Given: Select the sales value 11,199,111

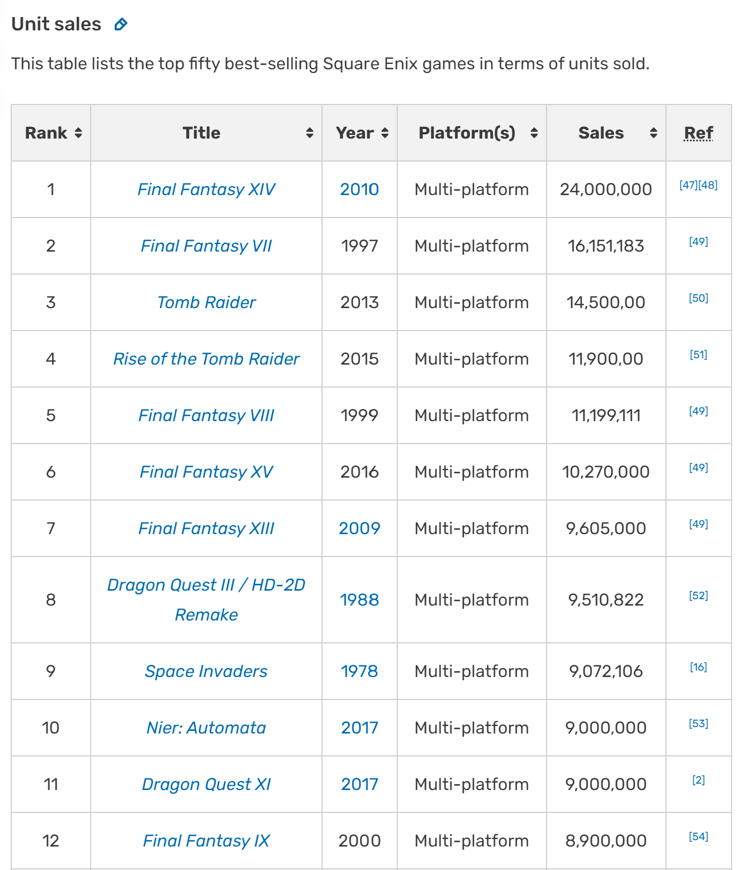Looking at the screenshot, I should 606,415.
